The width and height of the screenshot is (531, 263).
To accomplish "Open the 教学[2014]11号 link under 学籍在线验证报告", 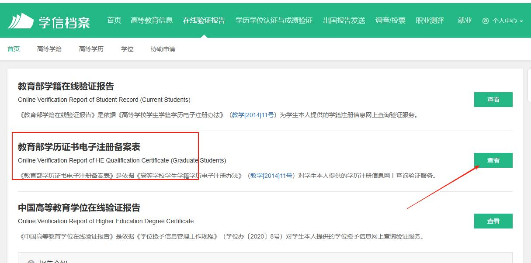I will pos(253,115).
